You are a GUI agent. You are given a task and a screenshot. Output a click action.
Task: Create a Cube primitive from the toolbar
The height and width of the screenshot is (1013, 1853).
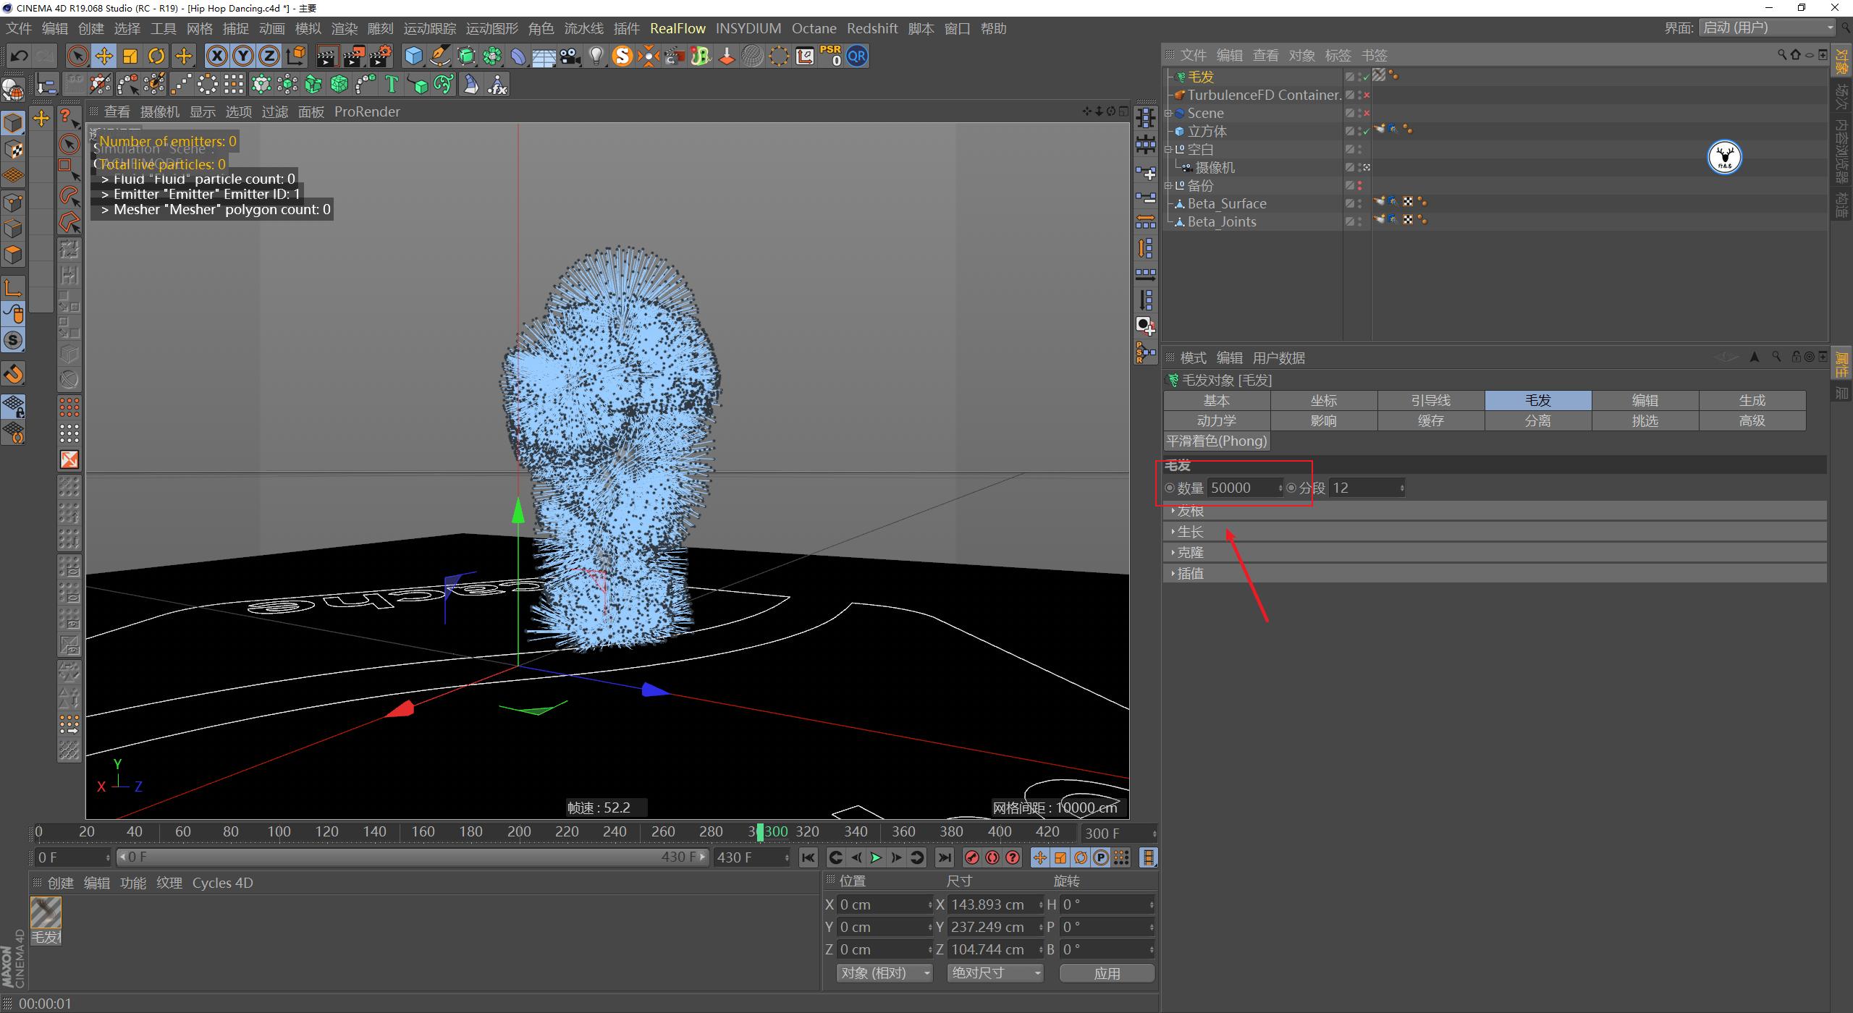tap(413, 56)
